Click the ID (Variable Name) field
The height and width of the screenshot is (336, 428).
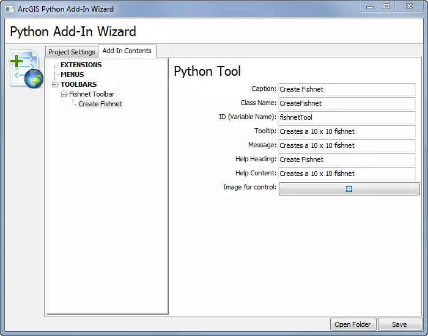(346, 117)
